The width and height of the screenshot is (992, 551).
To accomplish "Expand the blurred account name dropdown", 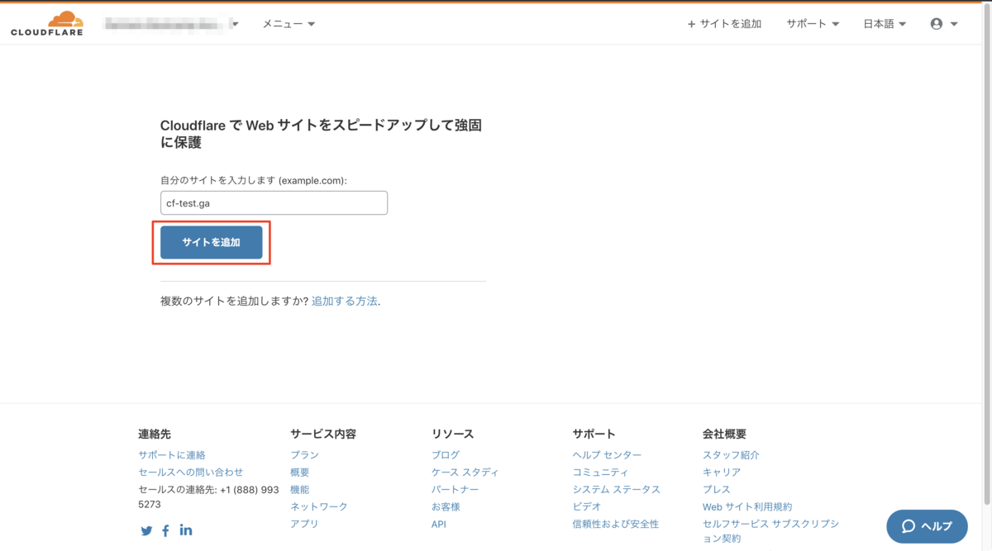I will click(x=171, y=24).
